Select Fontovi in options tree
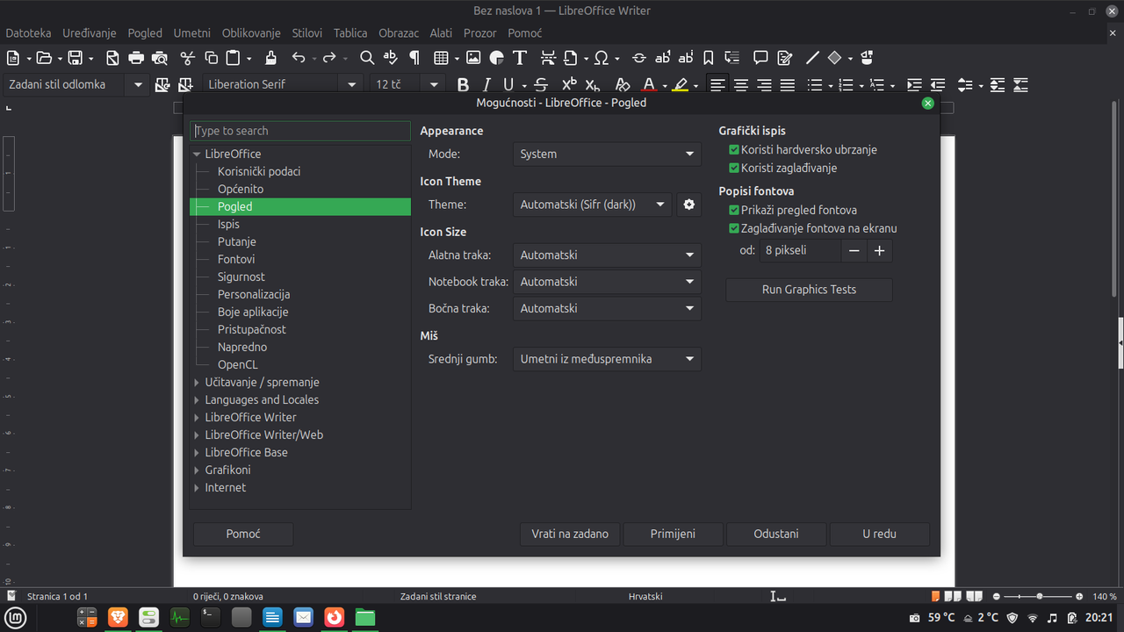Image resolution: width=1124 pixels, height=632 pixels. 236,260
